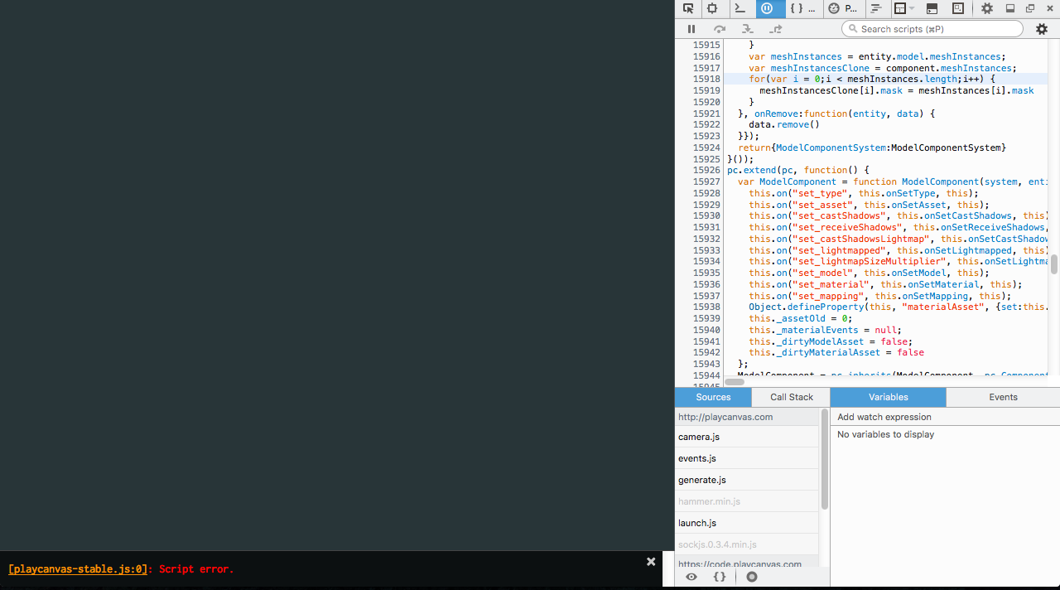
Task: Toggle pretty print braces button
Action: [x=720, y=577]
